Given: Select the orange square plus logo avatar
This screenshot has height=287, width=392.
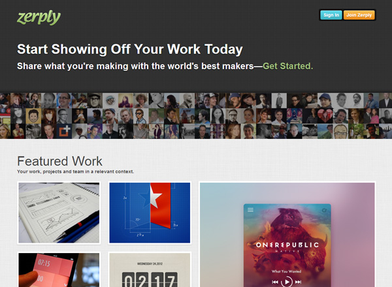Looking at the screenshot, I should coord(64,131).
